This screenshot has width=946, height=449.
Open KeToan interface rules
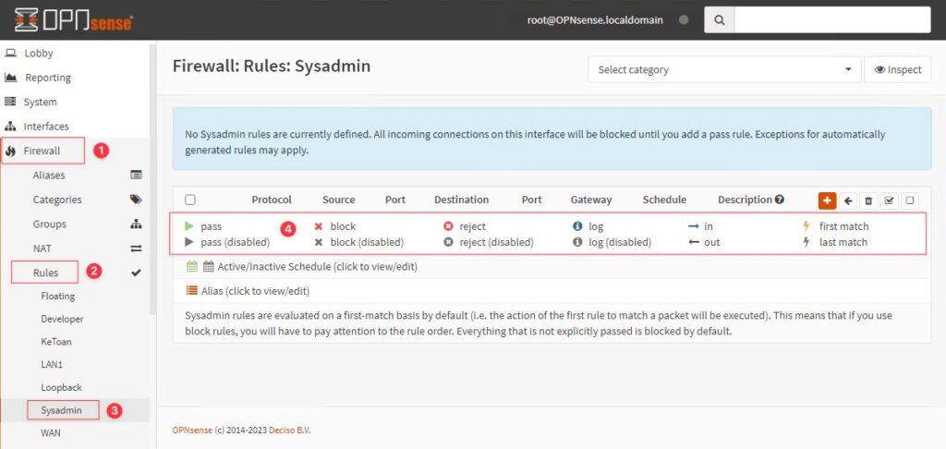tap(56, 342)
